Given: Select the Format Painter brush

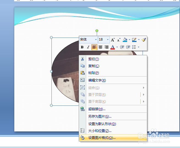Looking at the screenshot, I should (x=144, y=40).
